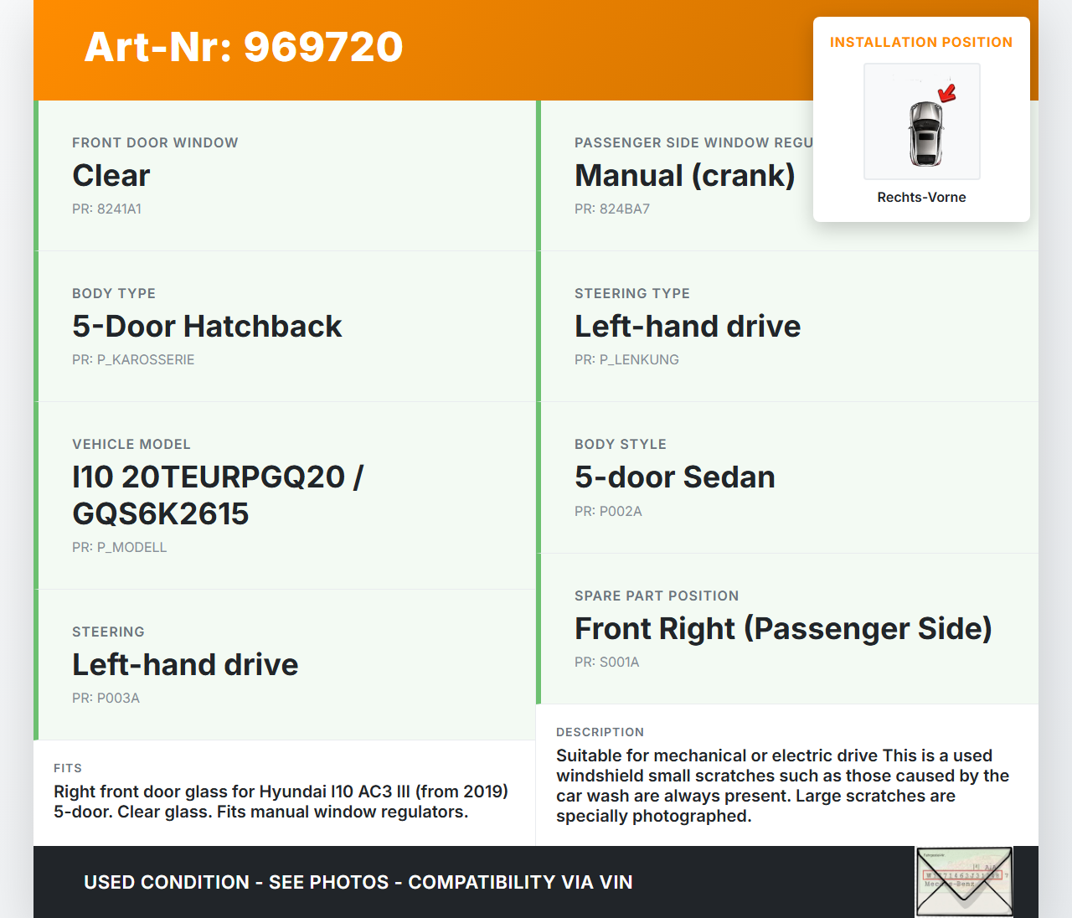
Task: Click the PR: 824BA7 code
Action: tap(612, 209)
